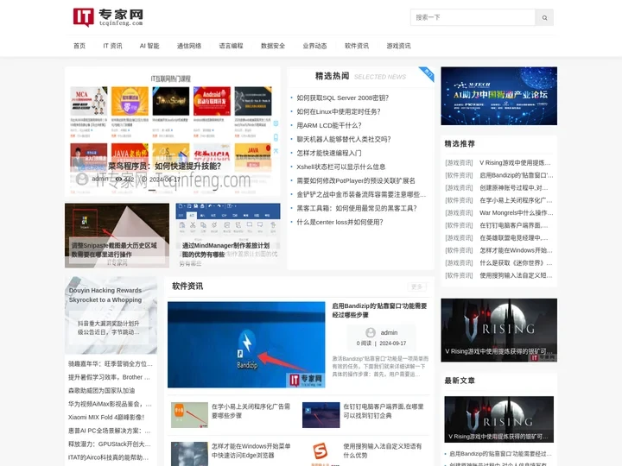
Task: Open 在学小易上关闭程序化广 recommended item
Action: point(516,200)
